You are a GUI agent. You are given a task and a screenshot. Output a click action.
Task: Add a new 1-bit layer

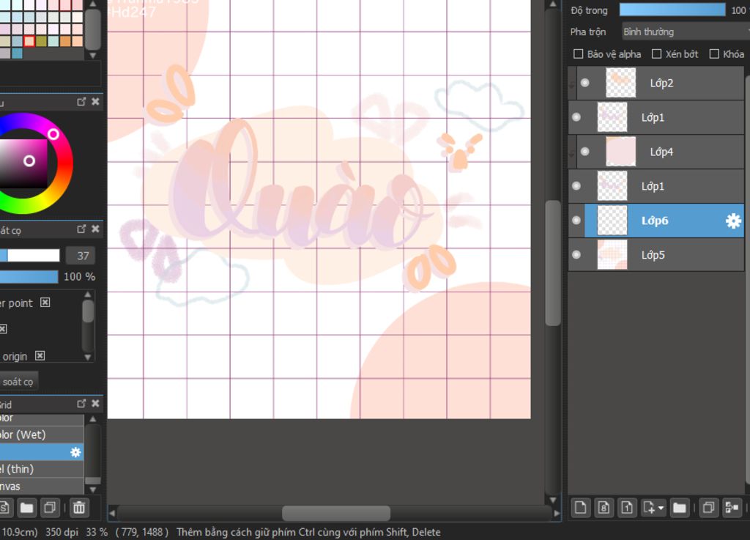tap(627, 508)
